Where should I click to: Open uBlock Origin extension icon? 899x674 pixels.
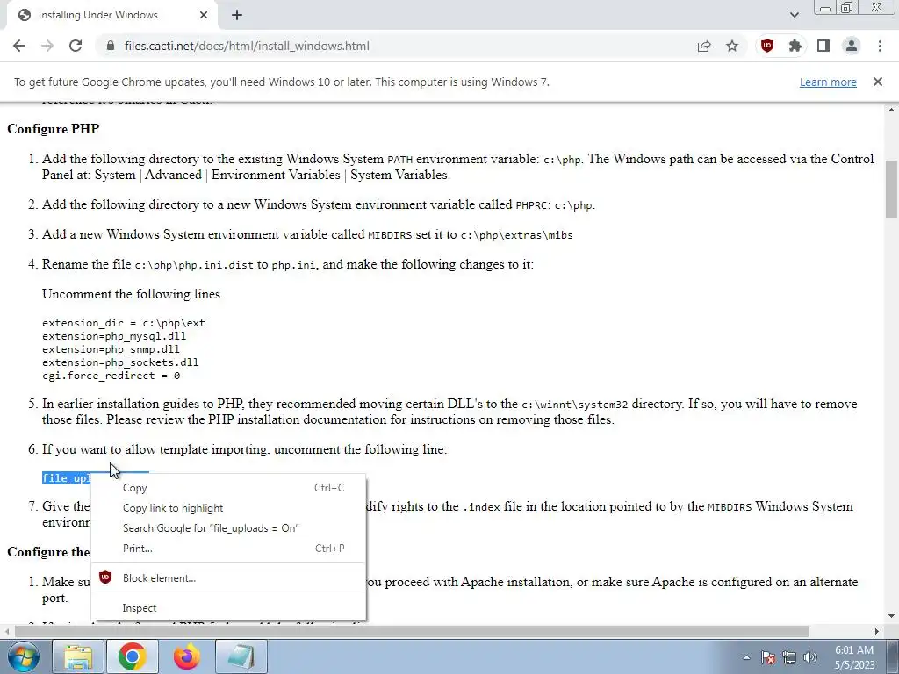[x=767, y=46]
